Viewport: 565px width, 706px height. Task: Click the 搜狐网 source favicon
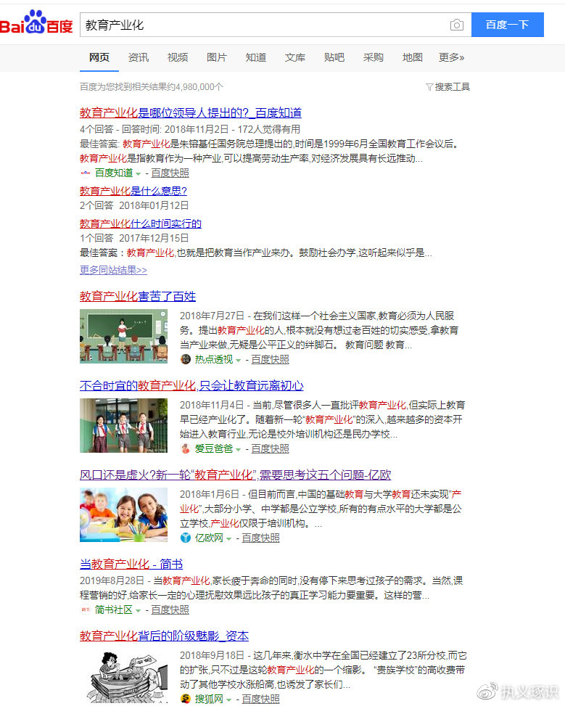186,699
